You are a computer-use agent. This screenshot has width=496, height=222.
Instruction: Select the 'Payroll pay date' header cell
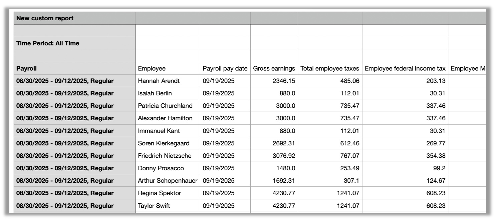(x=225, y=68)
